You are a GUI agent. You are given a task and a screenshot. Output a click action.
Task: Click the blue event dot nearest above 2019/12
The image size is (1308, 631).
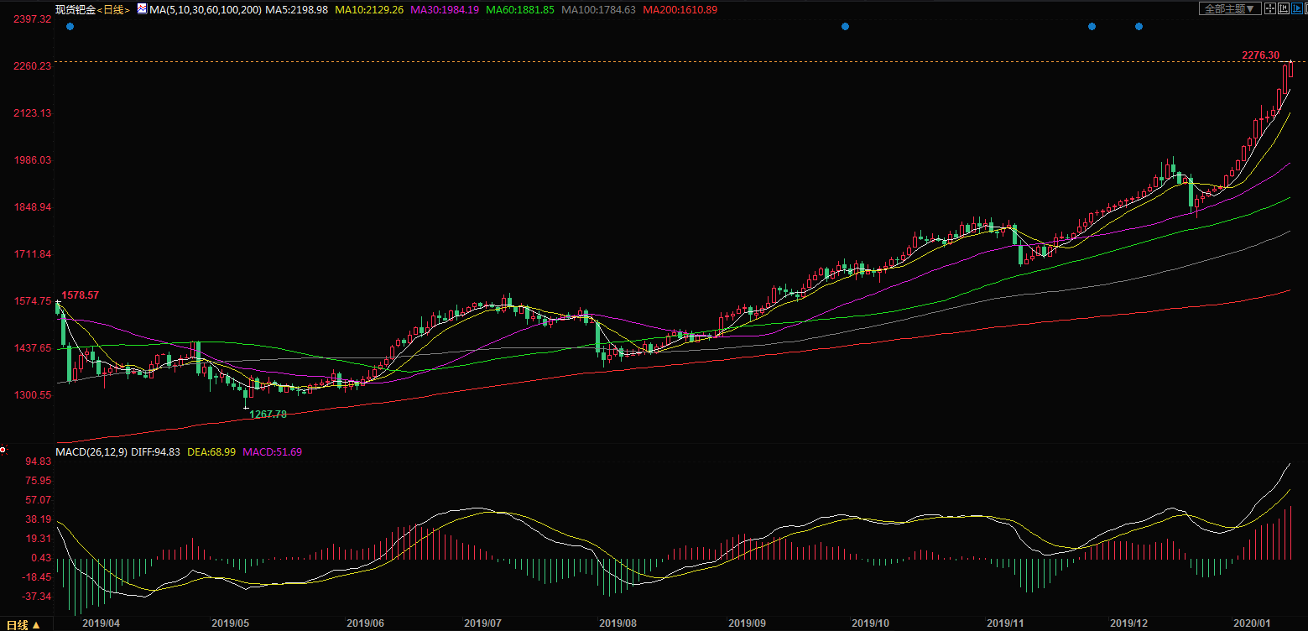click(x=1139, y=27)
